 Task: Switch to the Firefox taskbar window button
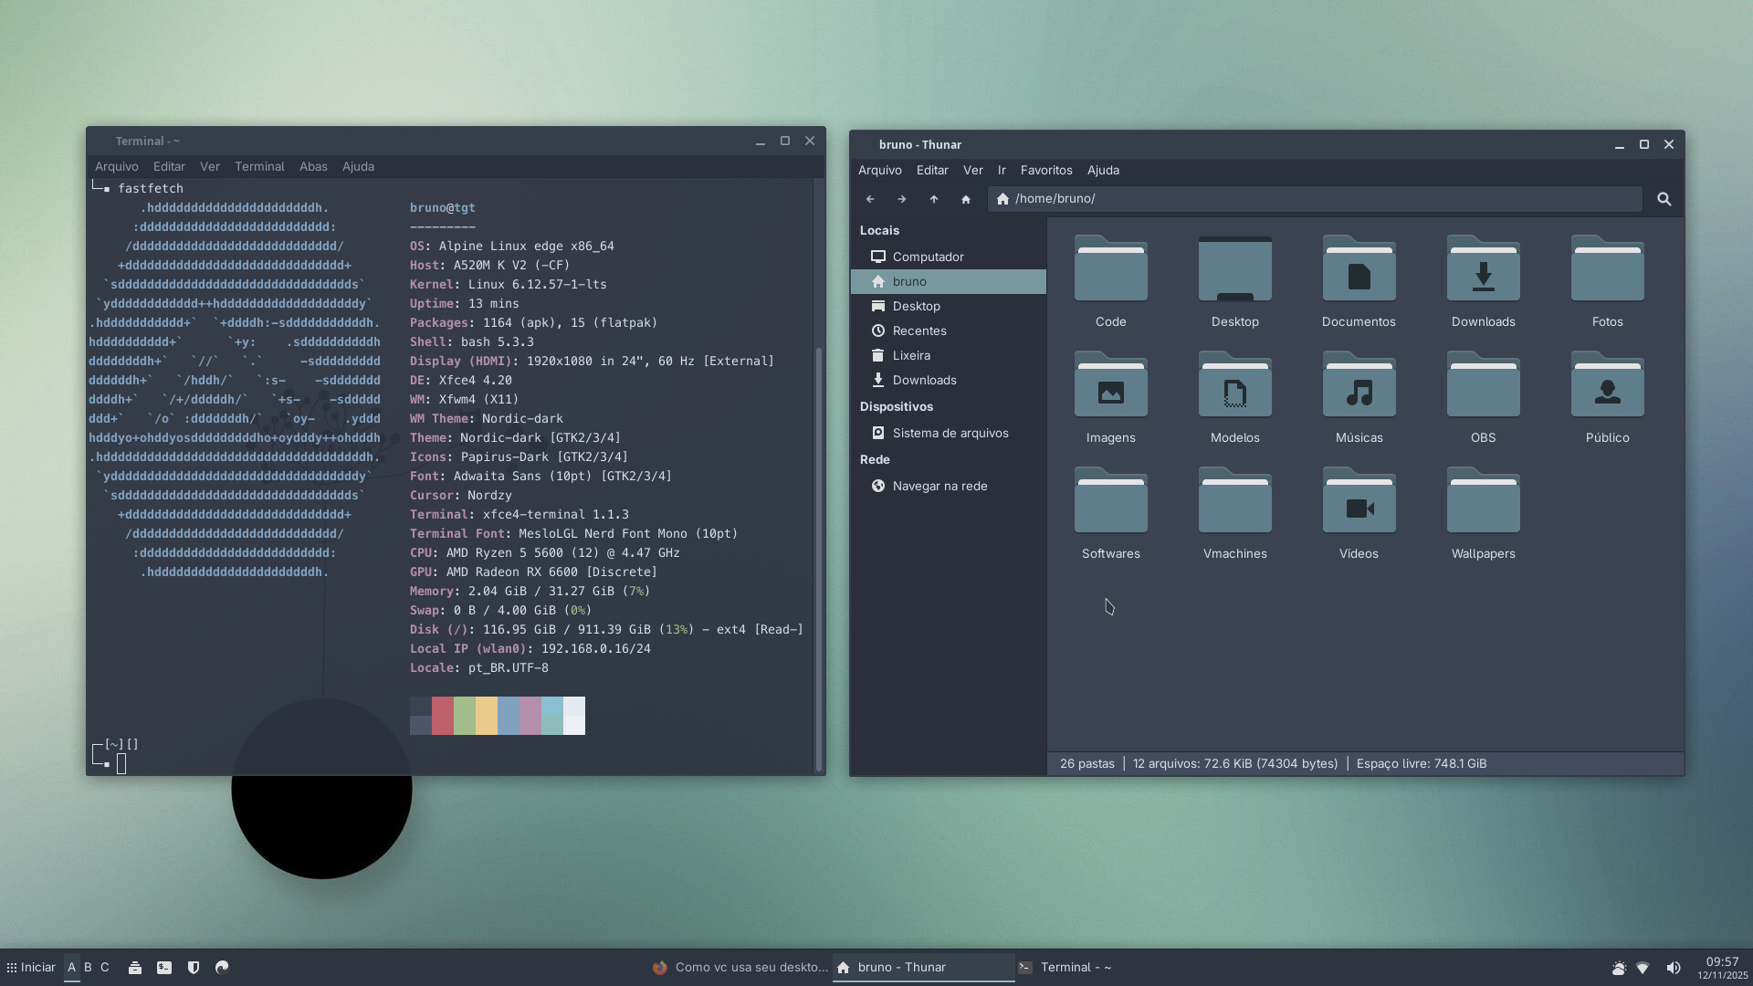coord(740,968)
